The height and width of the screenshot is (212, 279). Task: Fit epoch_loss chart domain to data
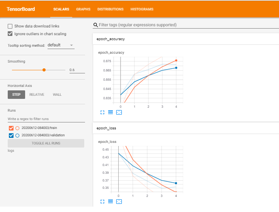(x=119, y=202)
